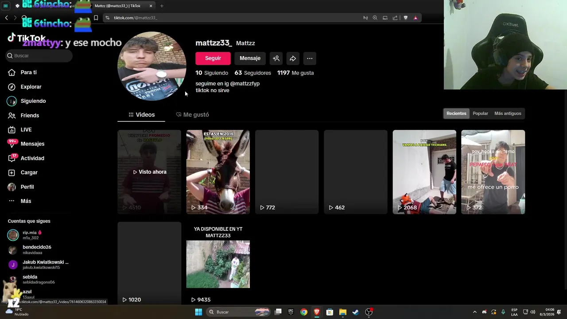Screen dimensions: 567x319
Task: Sort videos by Recientes
Action: click(456, 113)
